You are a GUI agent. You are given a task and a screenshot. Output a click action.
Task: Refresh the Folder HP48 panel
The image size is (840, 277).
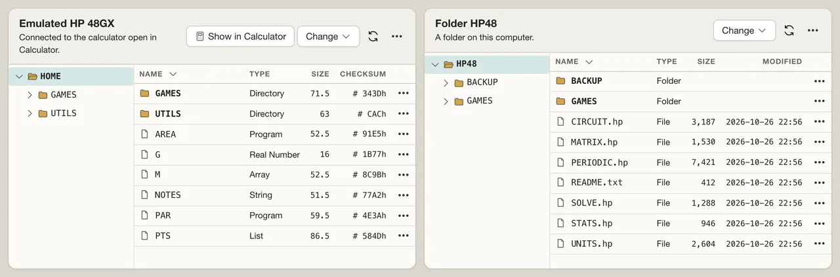(789, 30)
